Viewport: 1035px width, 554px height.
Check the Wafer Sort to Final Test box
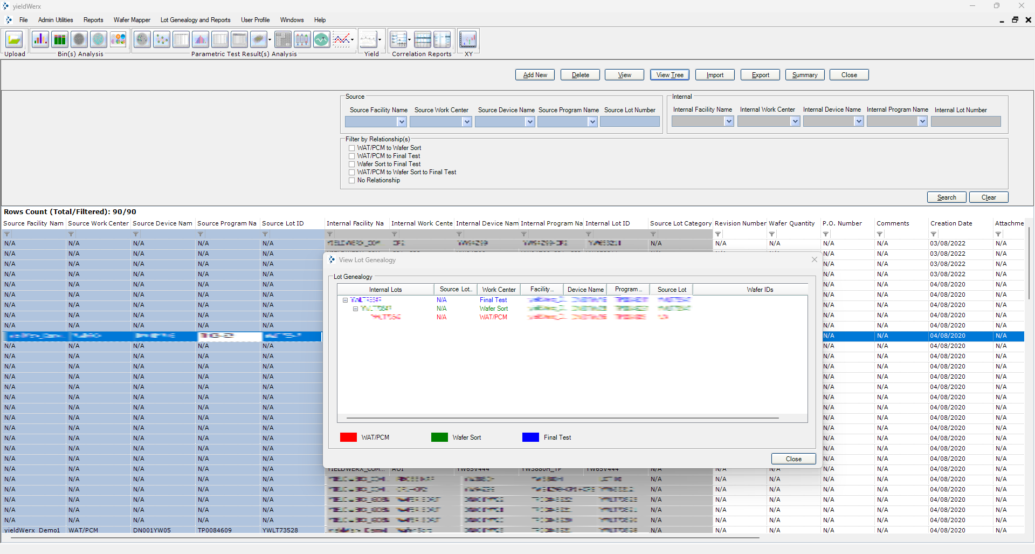(x=352, y=164)
